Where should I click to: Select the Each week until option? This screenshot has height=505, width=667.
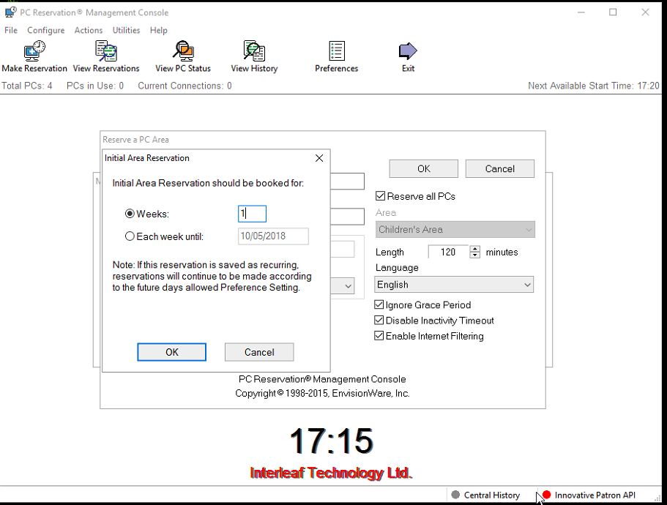pyautogui.click(x=130, y=236)
